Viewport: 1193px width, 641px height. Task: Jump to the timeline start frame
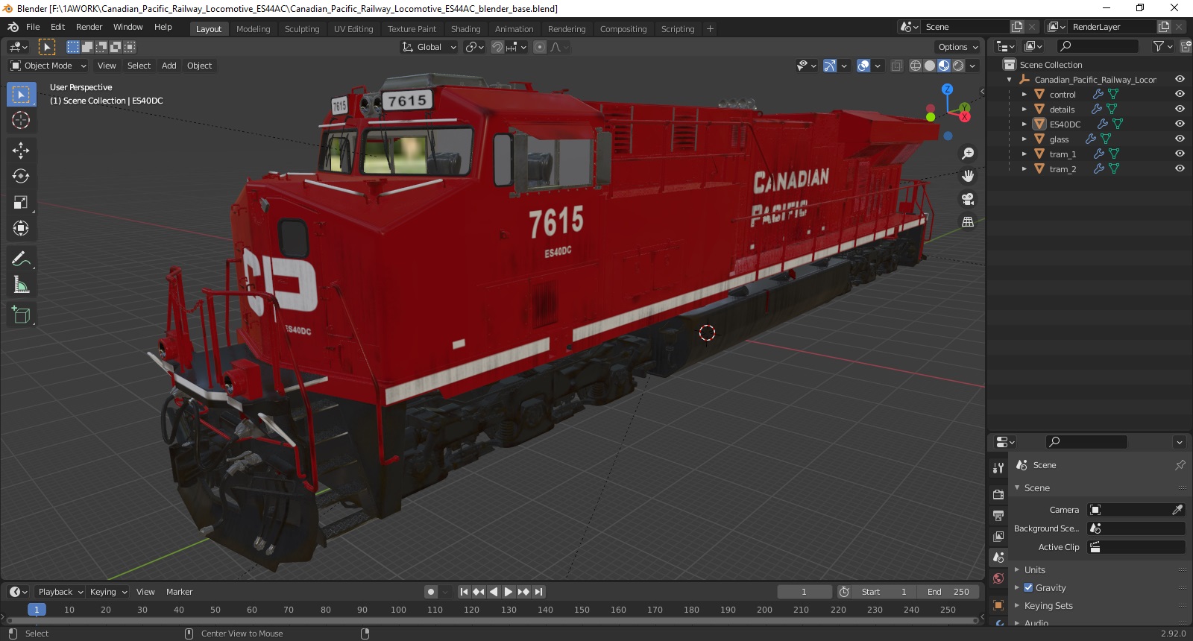[464, 592]
